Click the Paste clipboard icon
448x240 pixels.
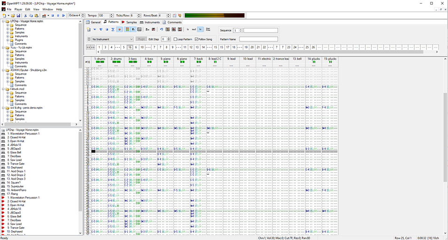point(36,16)
